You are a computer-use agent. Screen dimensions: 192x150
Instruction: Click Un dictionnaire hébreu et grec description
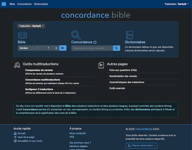(x=149, y=49)
